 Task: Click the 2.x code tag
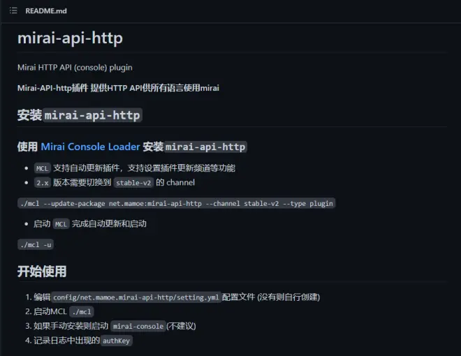pos(43,183)
